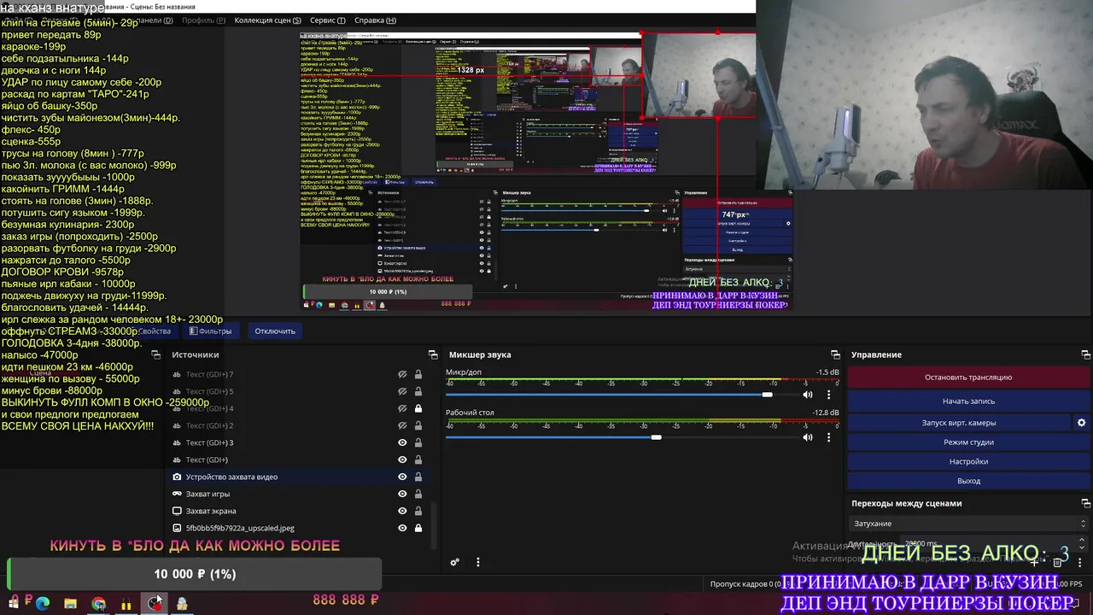Toggle lock on Устройство захвата видео

418,477
